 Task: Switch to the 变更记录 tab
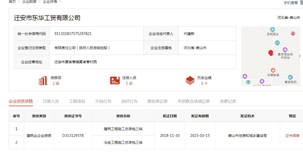pyautogui.click(x=228, y=101)
